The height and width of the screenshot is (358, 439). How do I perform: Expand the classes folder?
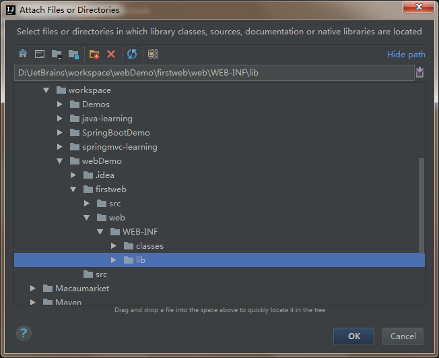pyautogui.click(x=113, y=246)
